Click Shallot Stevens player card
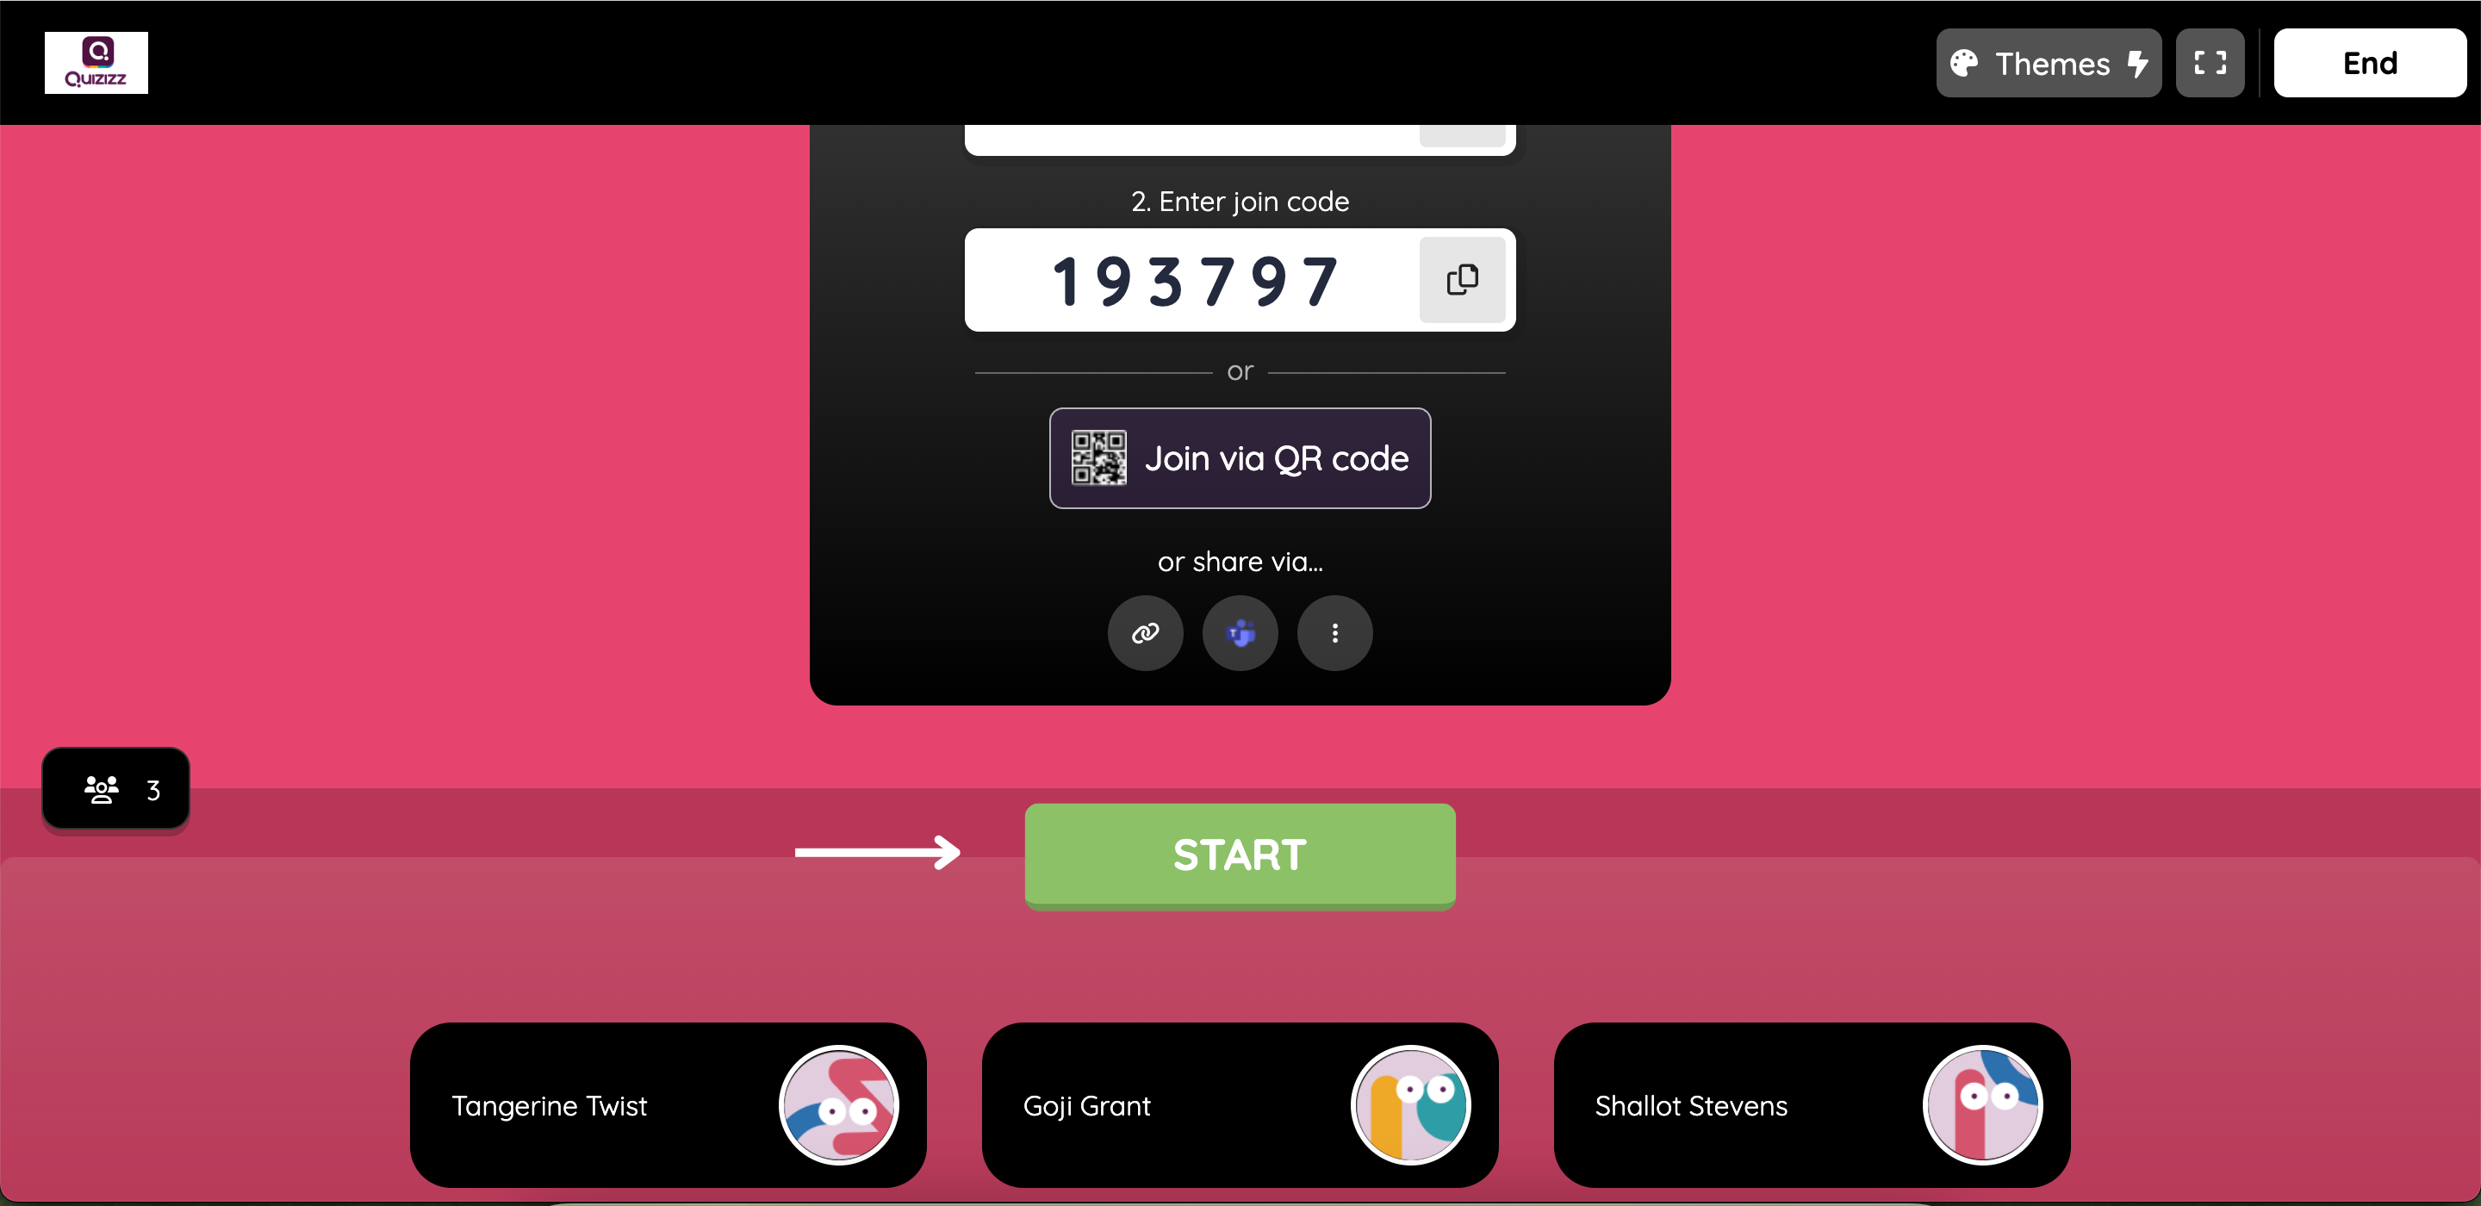The image size is (2481, 1206). click(x=1812, y=1104)
